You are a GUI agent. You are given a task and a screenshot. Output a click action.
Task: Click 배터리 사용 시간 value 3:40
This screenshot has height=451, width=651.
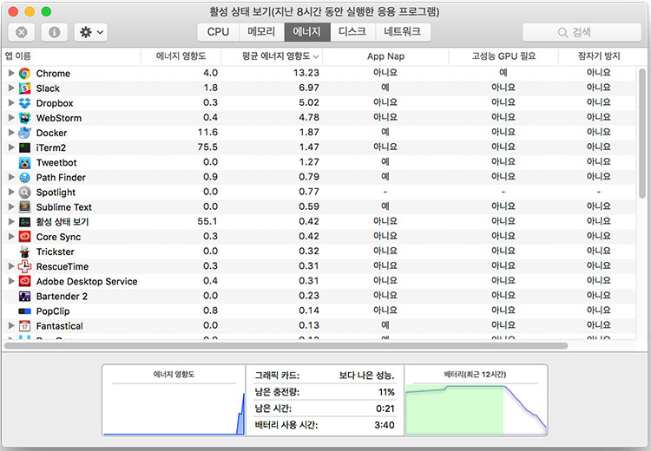(385, 425)
